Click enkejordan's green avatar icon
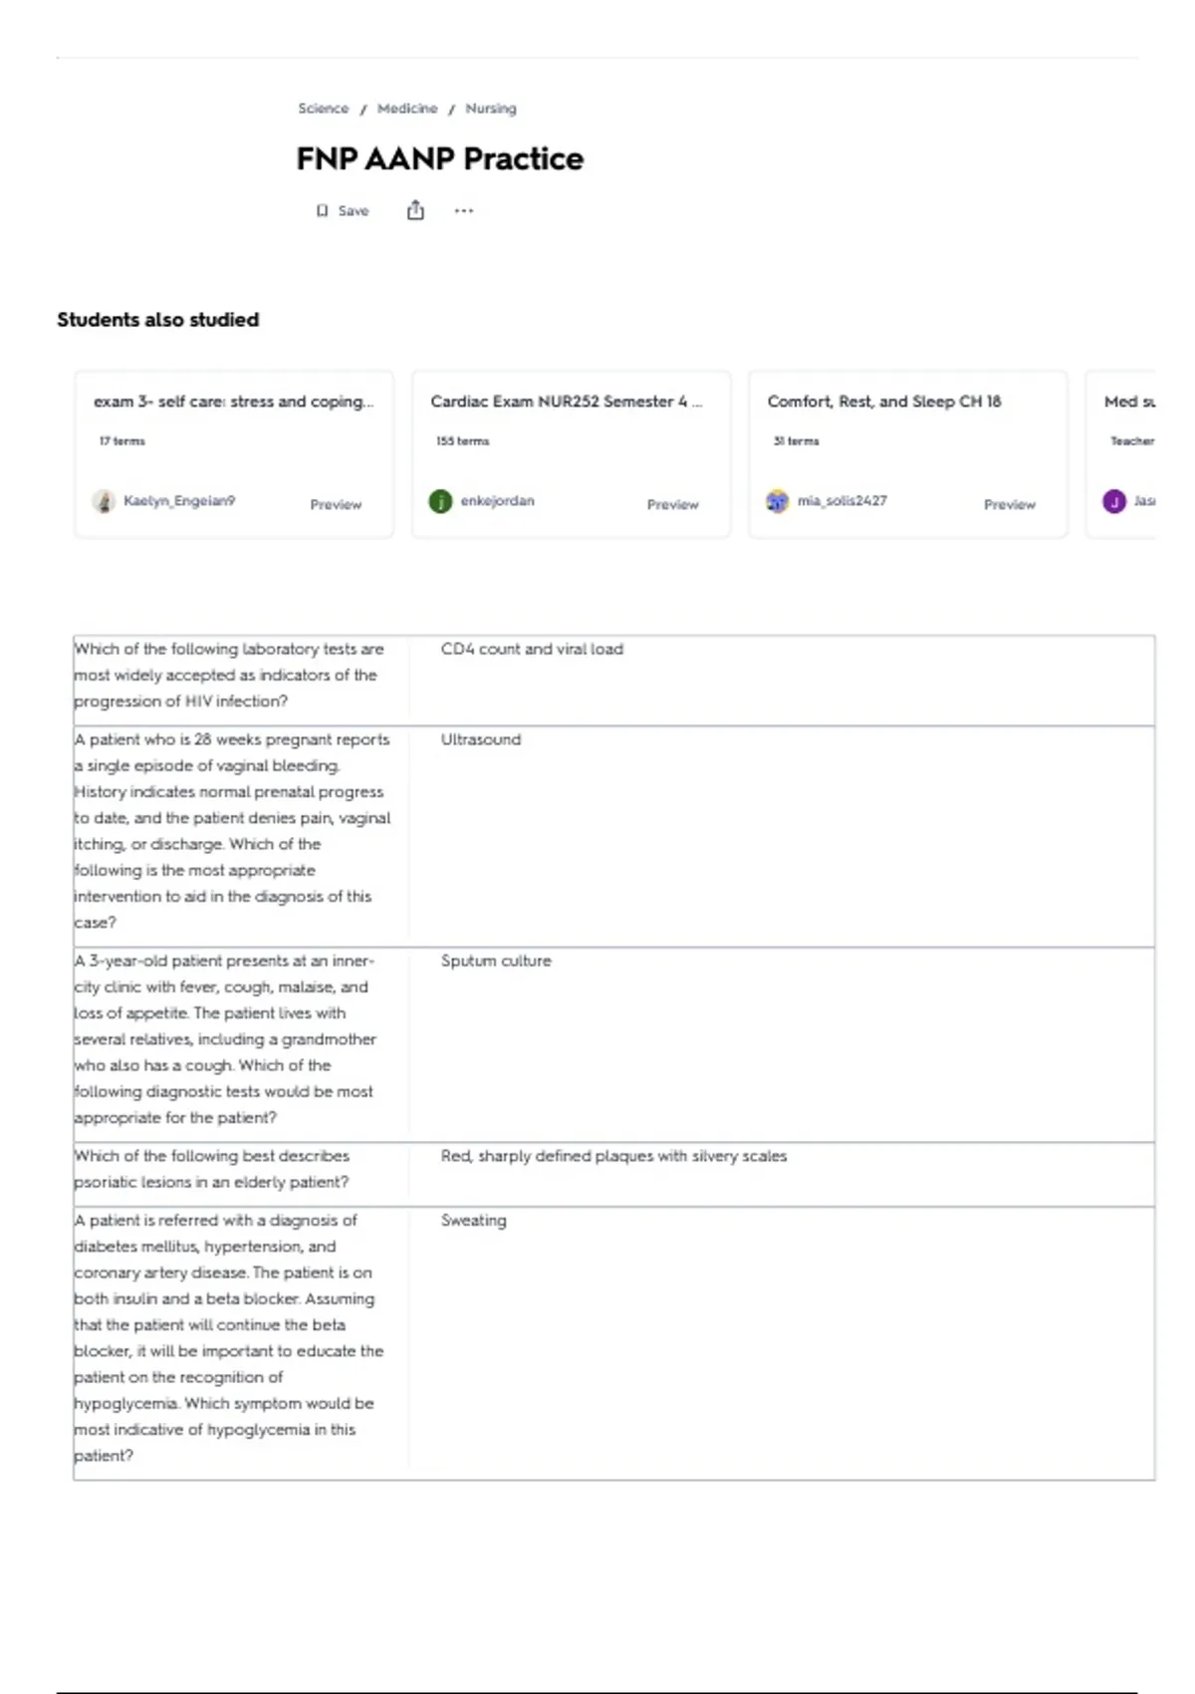The height and width of the screenshot is (1694, 1195). coord(440,501)
